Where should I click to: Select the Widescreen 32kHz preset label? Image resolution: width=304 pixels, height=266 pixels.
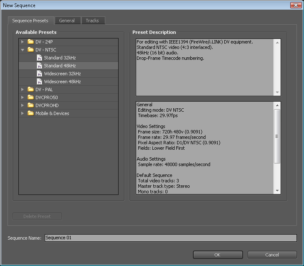62,74
